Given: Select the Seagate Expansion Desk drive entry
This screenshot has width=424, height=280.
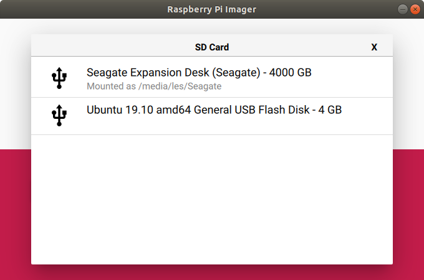Looking at the screenshot, I should [x=212, y=77].
